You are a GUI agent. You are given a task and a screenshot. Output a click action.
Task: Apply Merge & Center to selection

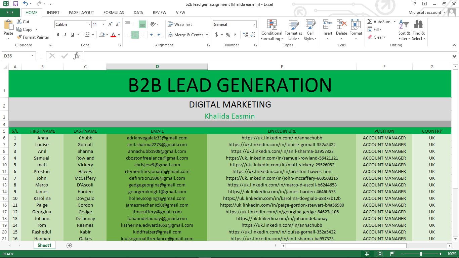[187, 35]
